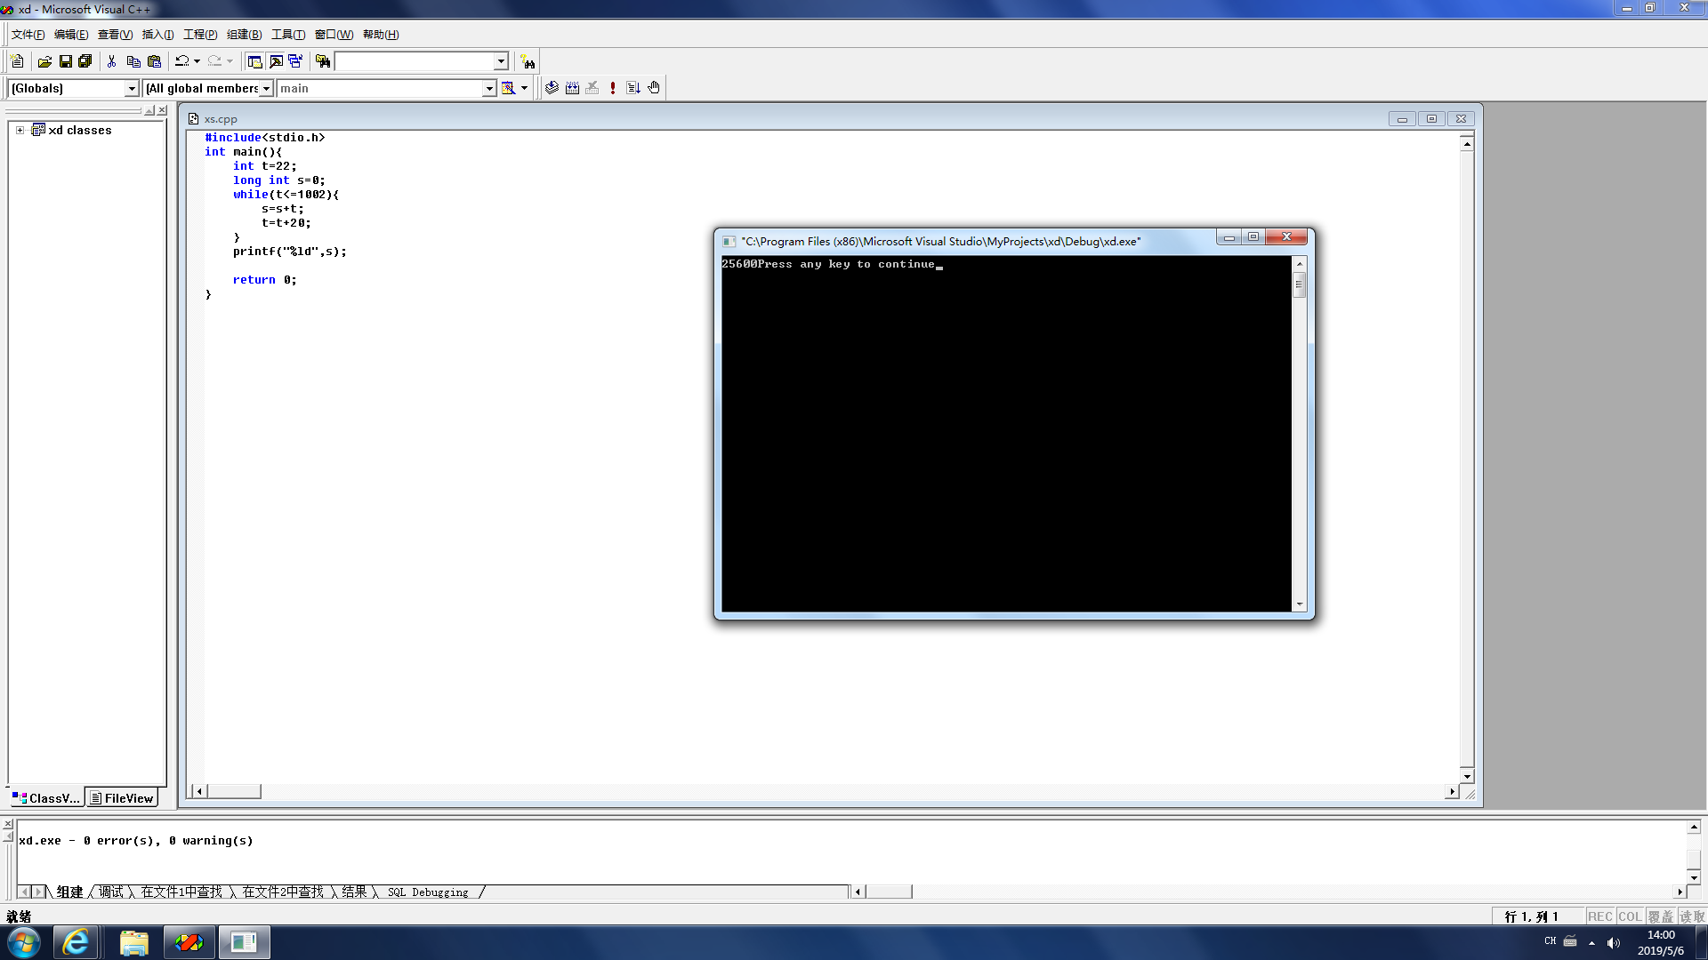1708x960 pixels.
Task: Click the red Execute Program exclamation icon
Action: click(x=613, y=88)
